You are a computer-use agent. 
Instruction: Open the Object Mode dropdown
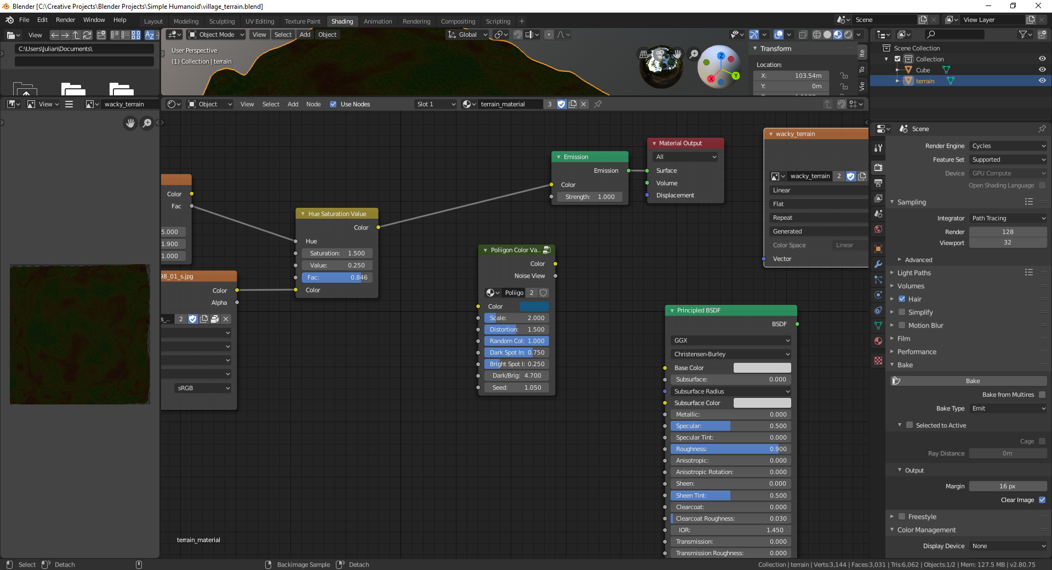tap(216, 35)
